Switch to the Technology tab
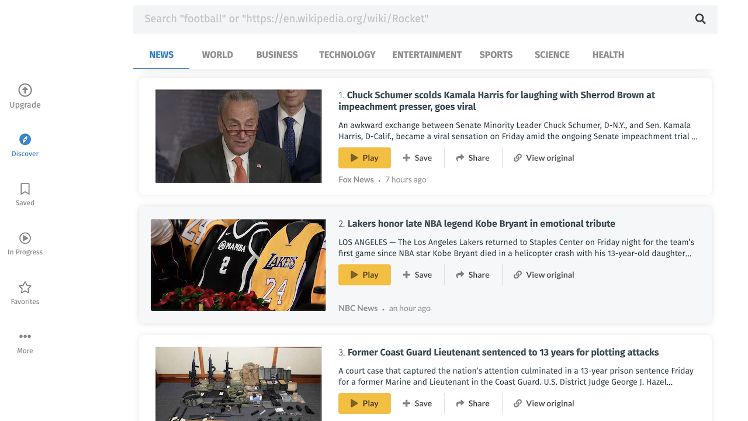The height and width of the screenshot is (421, 748). click(347, 54)
